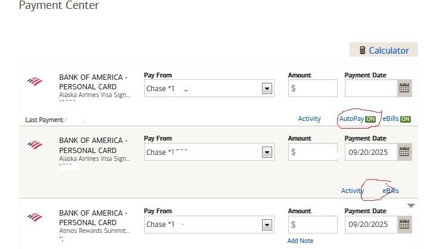Open calendar picker for third payment date
The image size is (424, 249).
click(404, 225)
